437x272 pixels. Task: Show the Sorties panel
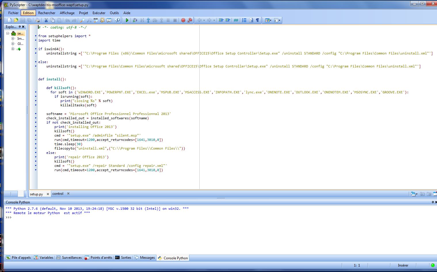pyautogui.click(x=123, y=258)
